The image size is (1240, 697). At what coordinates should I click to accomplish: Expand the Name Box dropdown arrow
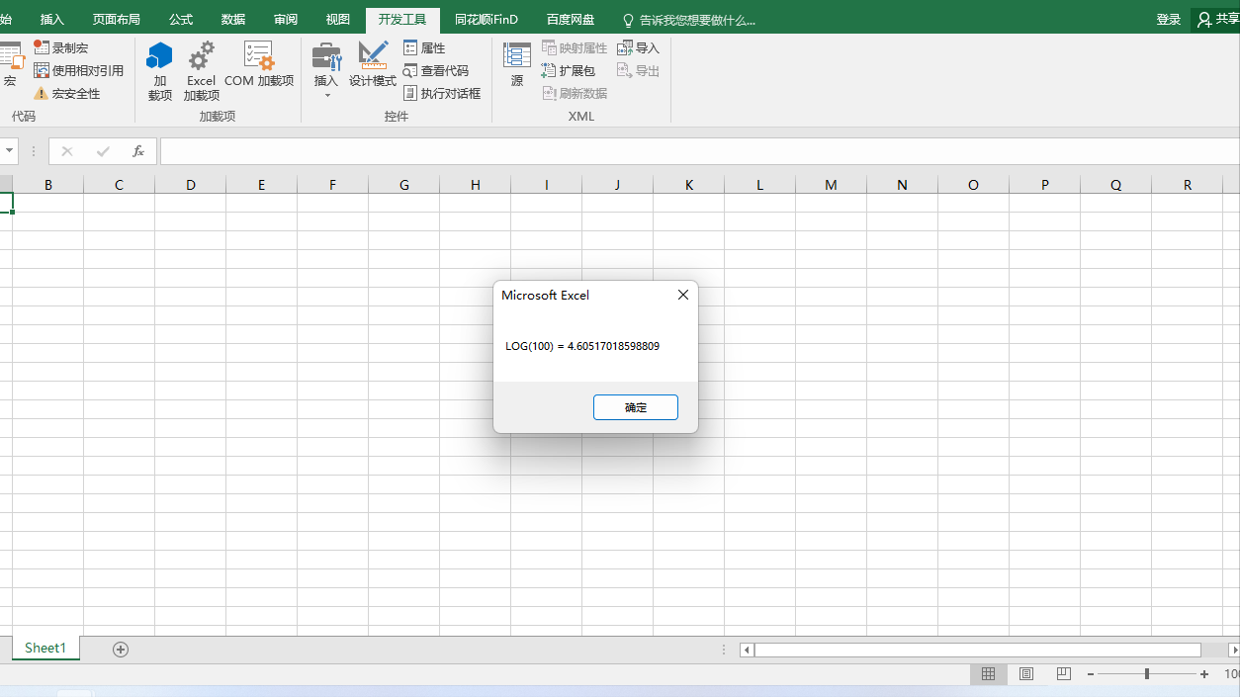point(9,151)
